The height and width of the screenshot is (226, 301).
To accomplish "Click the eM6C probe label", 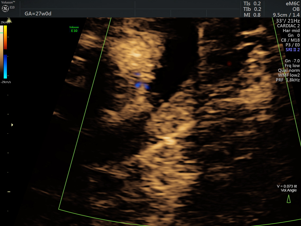I will click(x=293, y=3).
